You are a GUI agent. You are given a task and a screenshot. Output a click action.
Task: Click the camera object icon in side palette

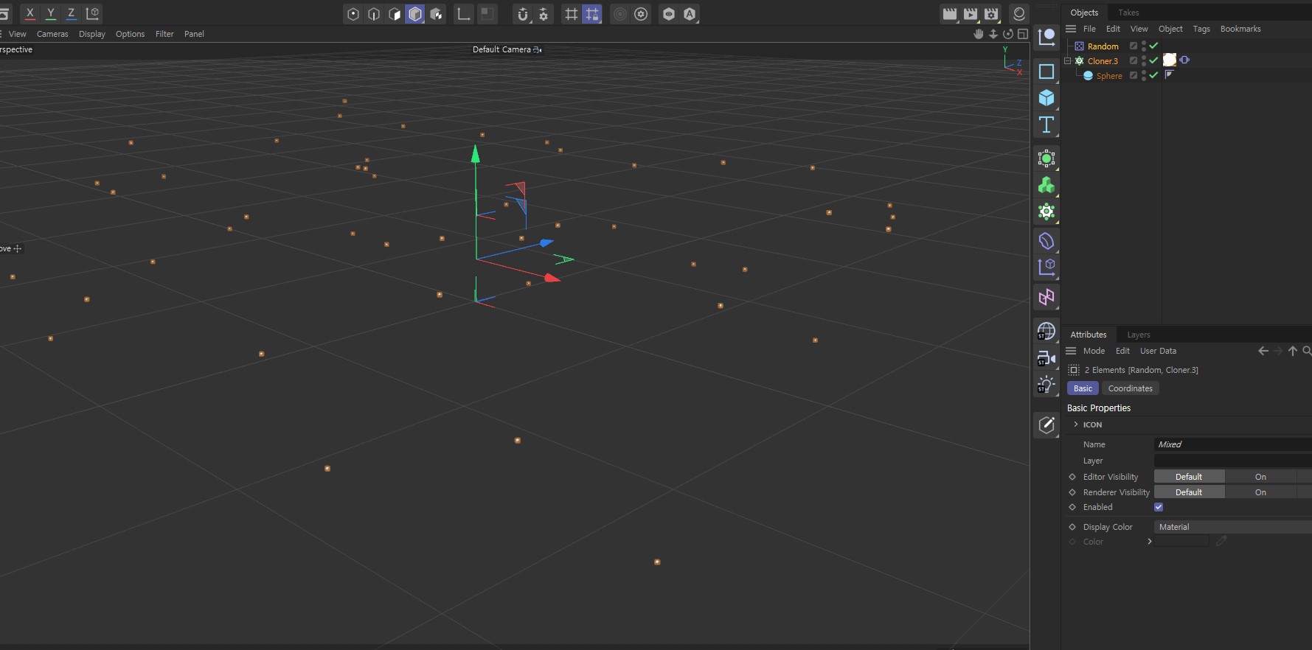[x=1046, y=359]
